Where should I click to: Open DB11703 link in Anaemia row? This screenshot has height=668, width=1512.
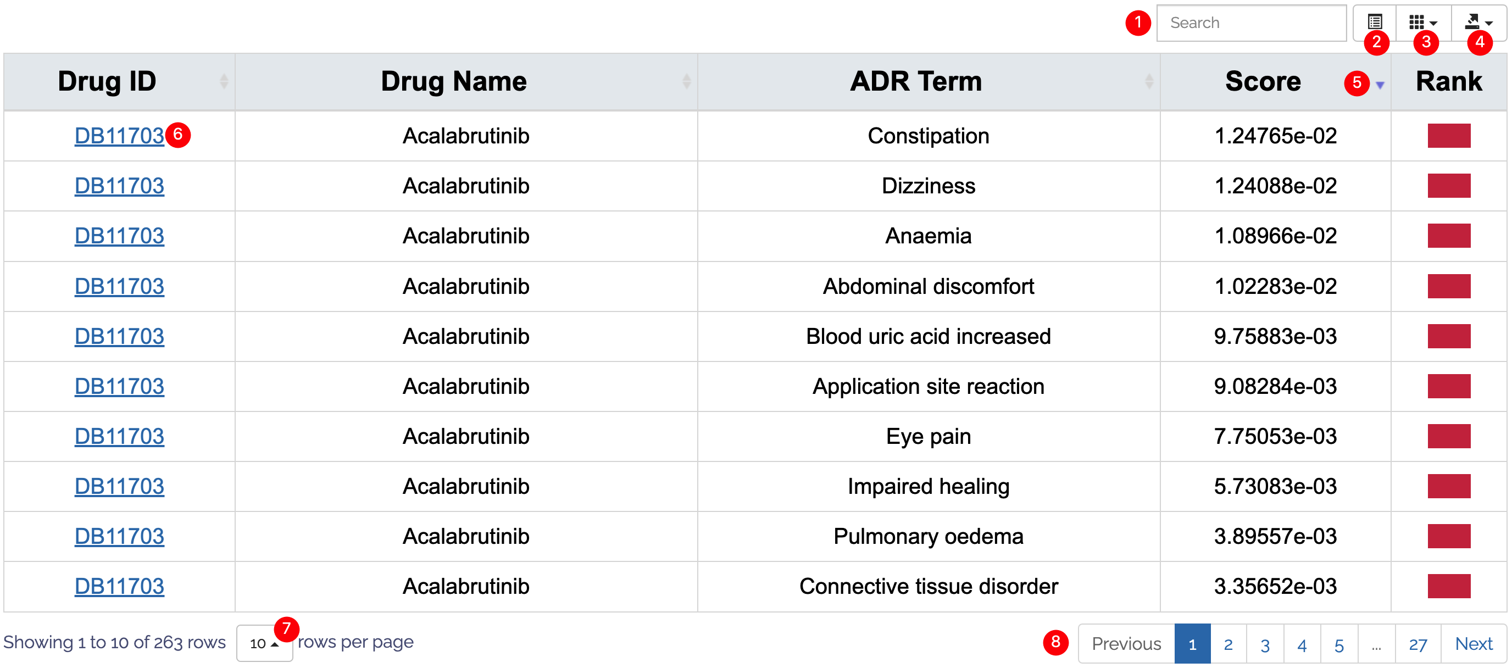point(119,236)
